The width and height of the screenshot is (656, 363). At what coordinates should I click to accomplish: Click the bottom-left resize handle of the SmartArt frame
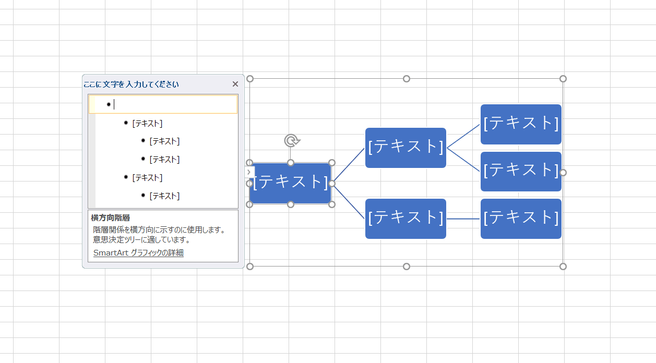pos(250,267)
